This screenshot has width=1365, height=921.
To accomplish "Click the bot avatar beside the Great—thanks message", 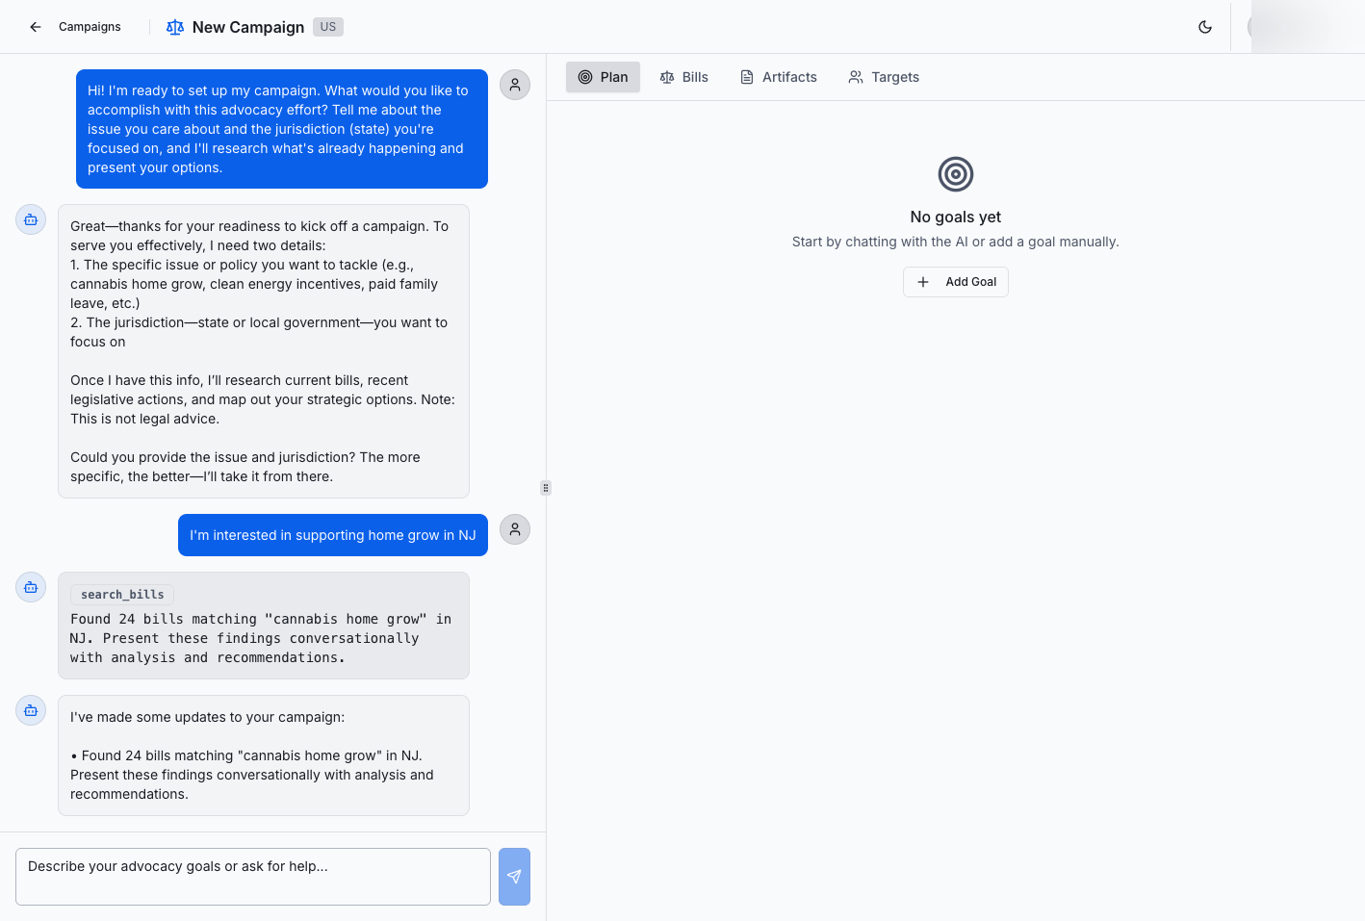I will 31,219.
